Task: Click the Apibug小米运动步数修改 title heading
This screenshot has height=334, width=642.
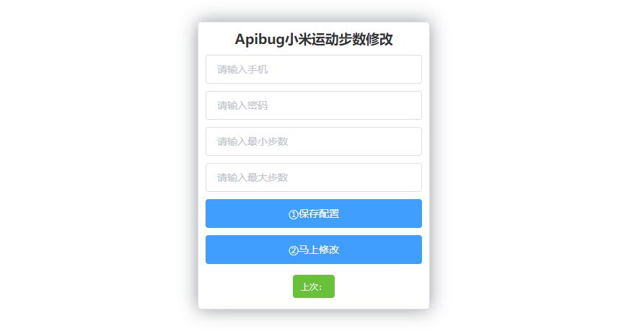Action: pyautogui.click(x=314, y=39)
